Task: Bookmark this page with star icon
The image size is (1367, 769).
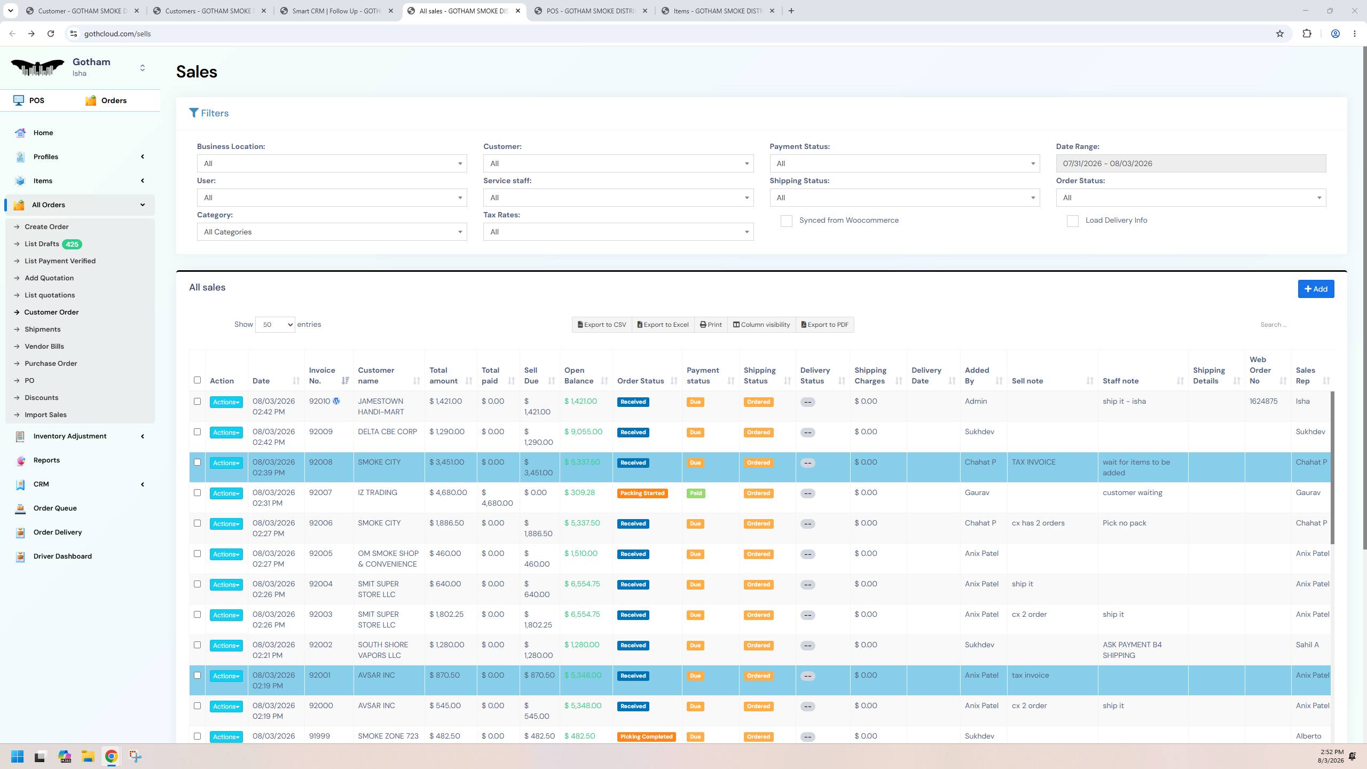Action: coord(1280,34)
